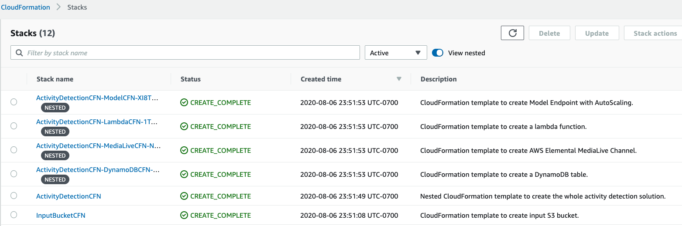Click the NESTED badge under MediaLiveCFN stack
Image resolution: width=682 pixels, height=226 pixels.
pos(55,155)
